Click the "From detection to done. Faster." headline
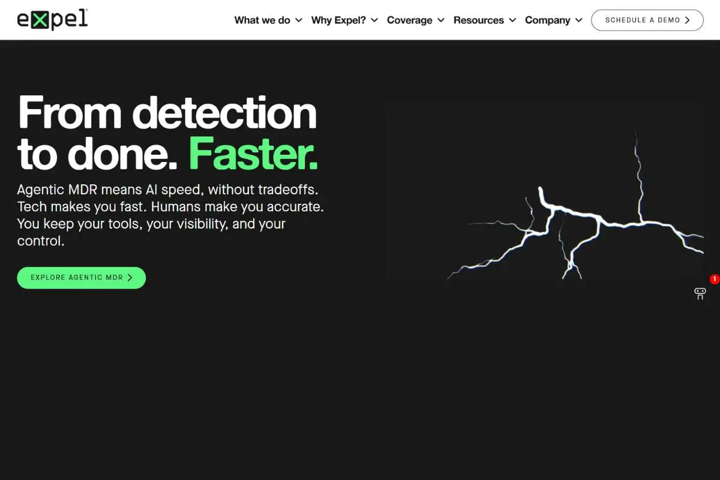Image resolution: width=720 pixels, height=480 pixels. 167,133
